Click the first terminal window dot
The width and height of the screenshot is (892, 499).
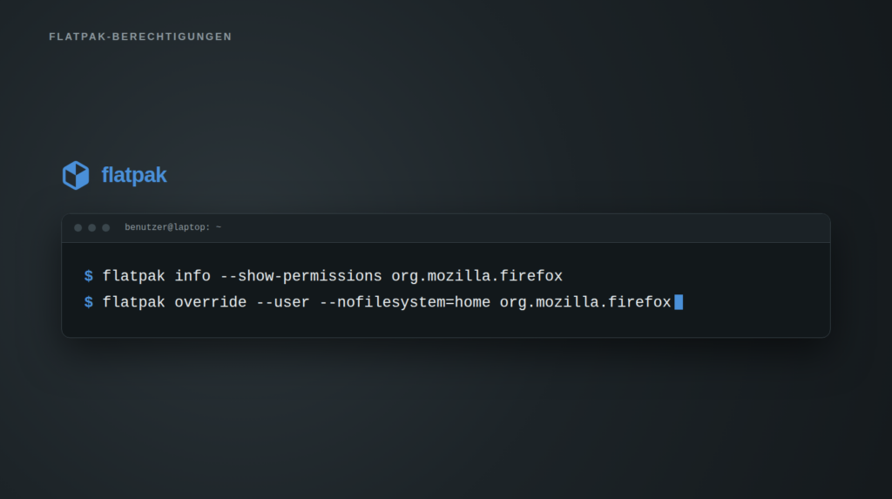(78, 227)
